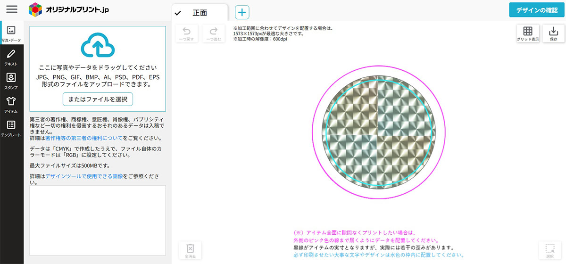Screen dimensions: 566x264
Task: Click the オリジナルプリント.jp logo
Action: coord(68,9)
